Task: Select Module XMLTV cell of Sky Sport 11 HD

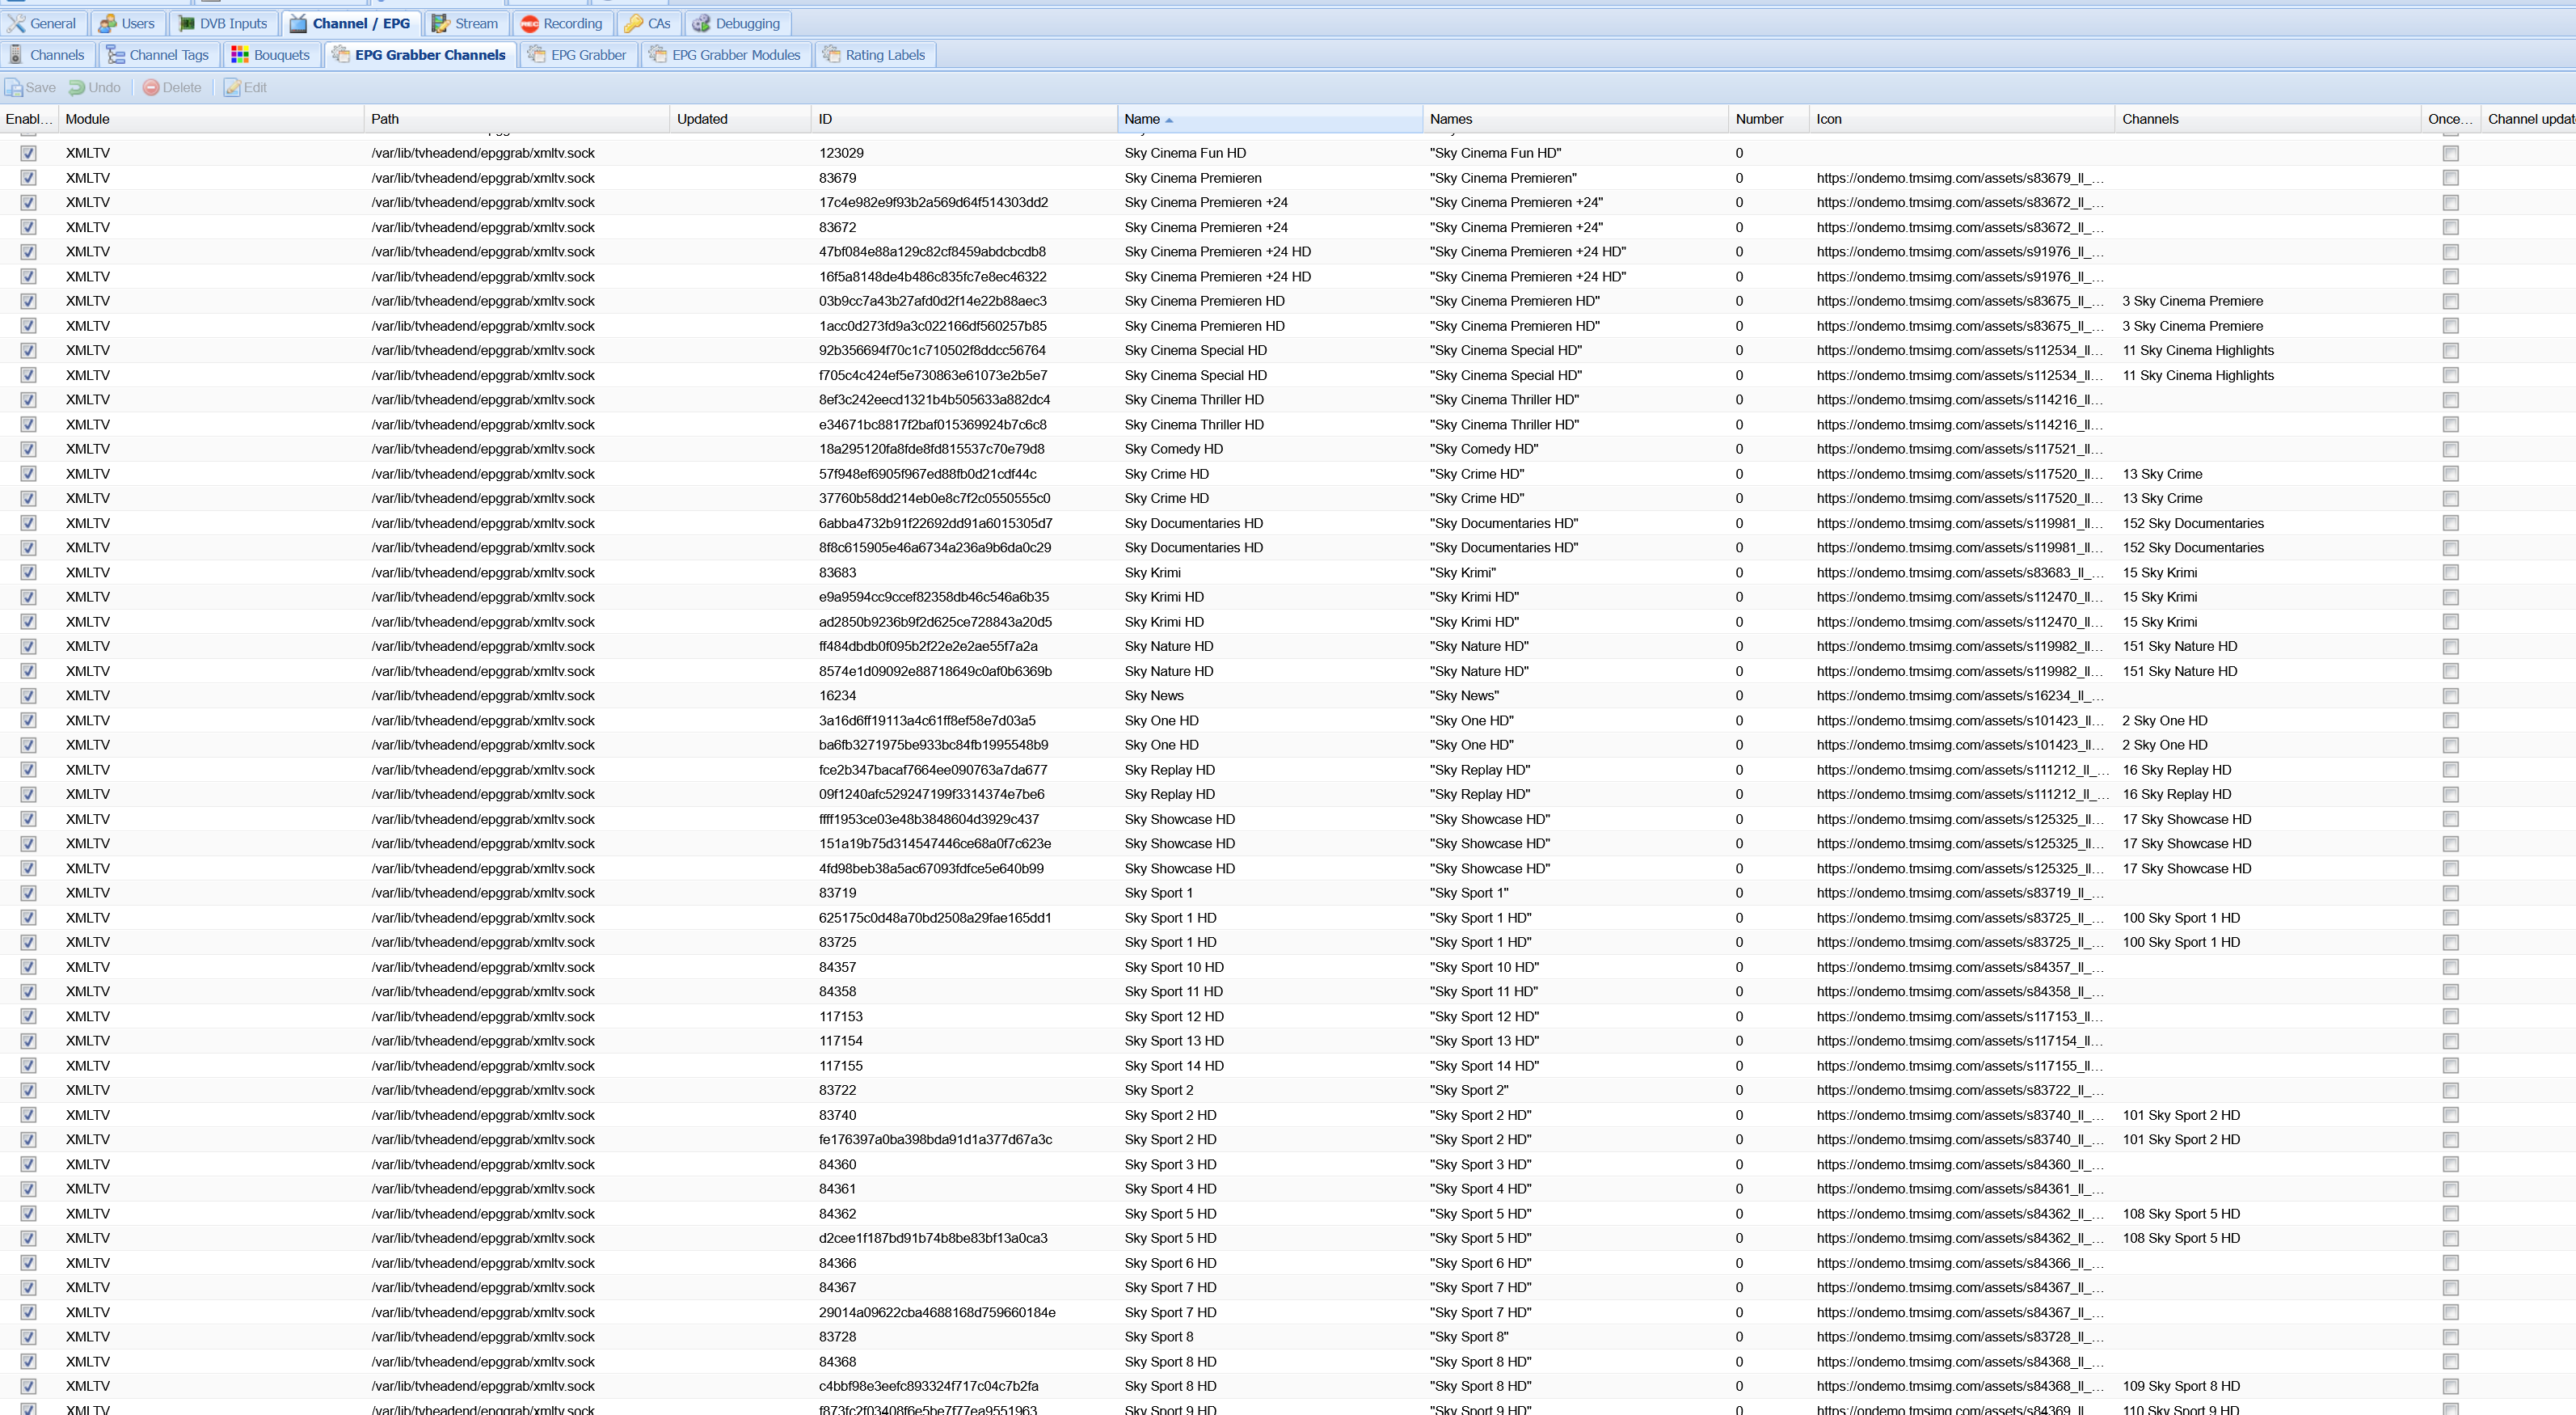Action: coord(211,991)
